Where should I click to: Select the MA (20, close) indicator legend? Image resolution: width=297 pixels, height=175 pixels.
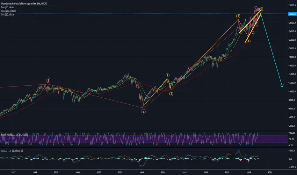8,14
